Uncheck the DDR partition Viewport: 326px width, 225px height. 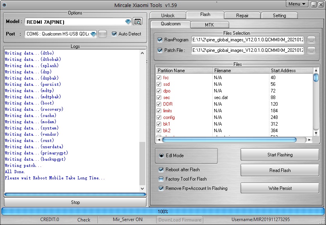click(x=159, y=104)
